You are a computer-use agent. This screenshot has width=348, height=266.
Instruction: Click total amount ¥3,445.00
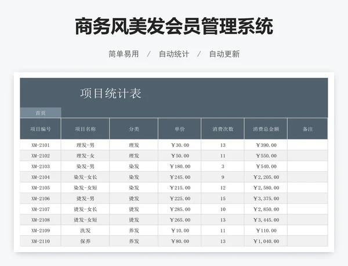coord(266,220)
